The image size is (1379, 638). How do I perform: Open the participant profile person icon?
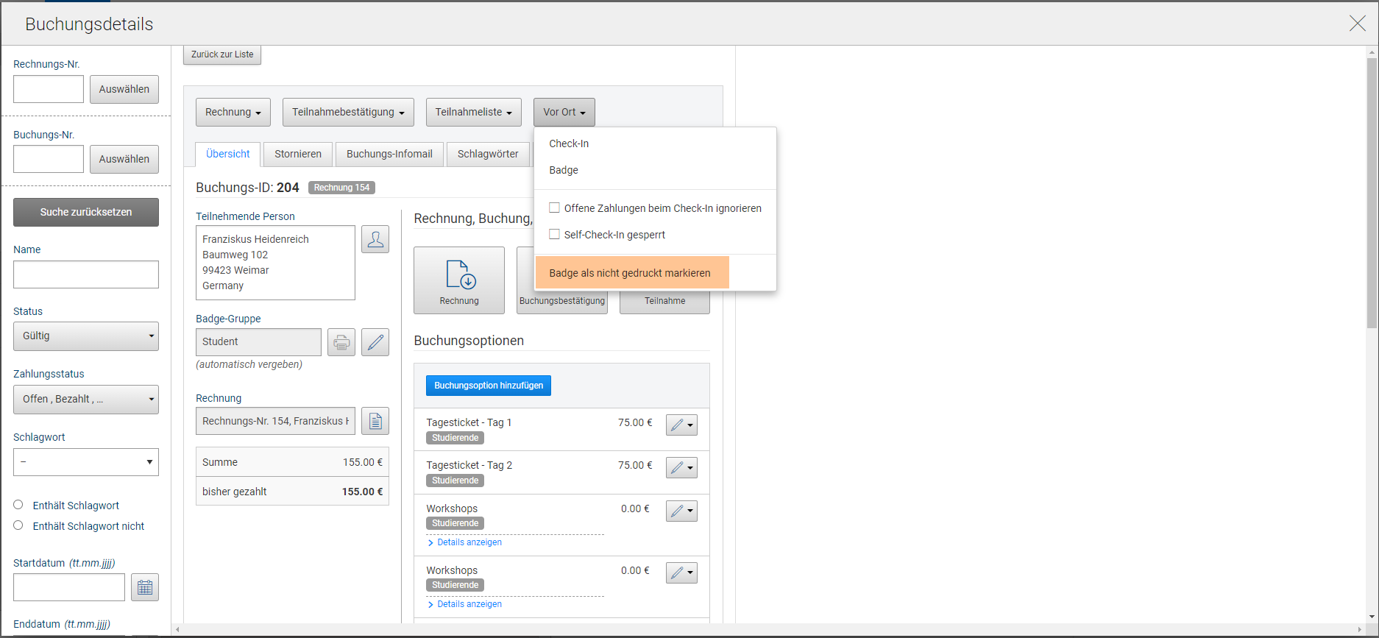375,240
